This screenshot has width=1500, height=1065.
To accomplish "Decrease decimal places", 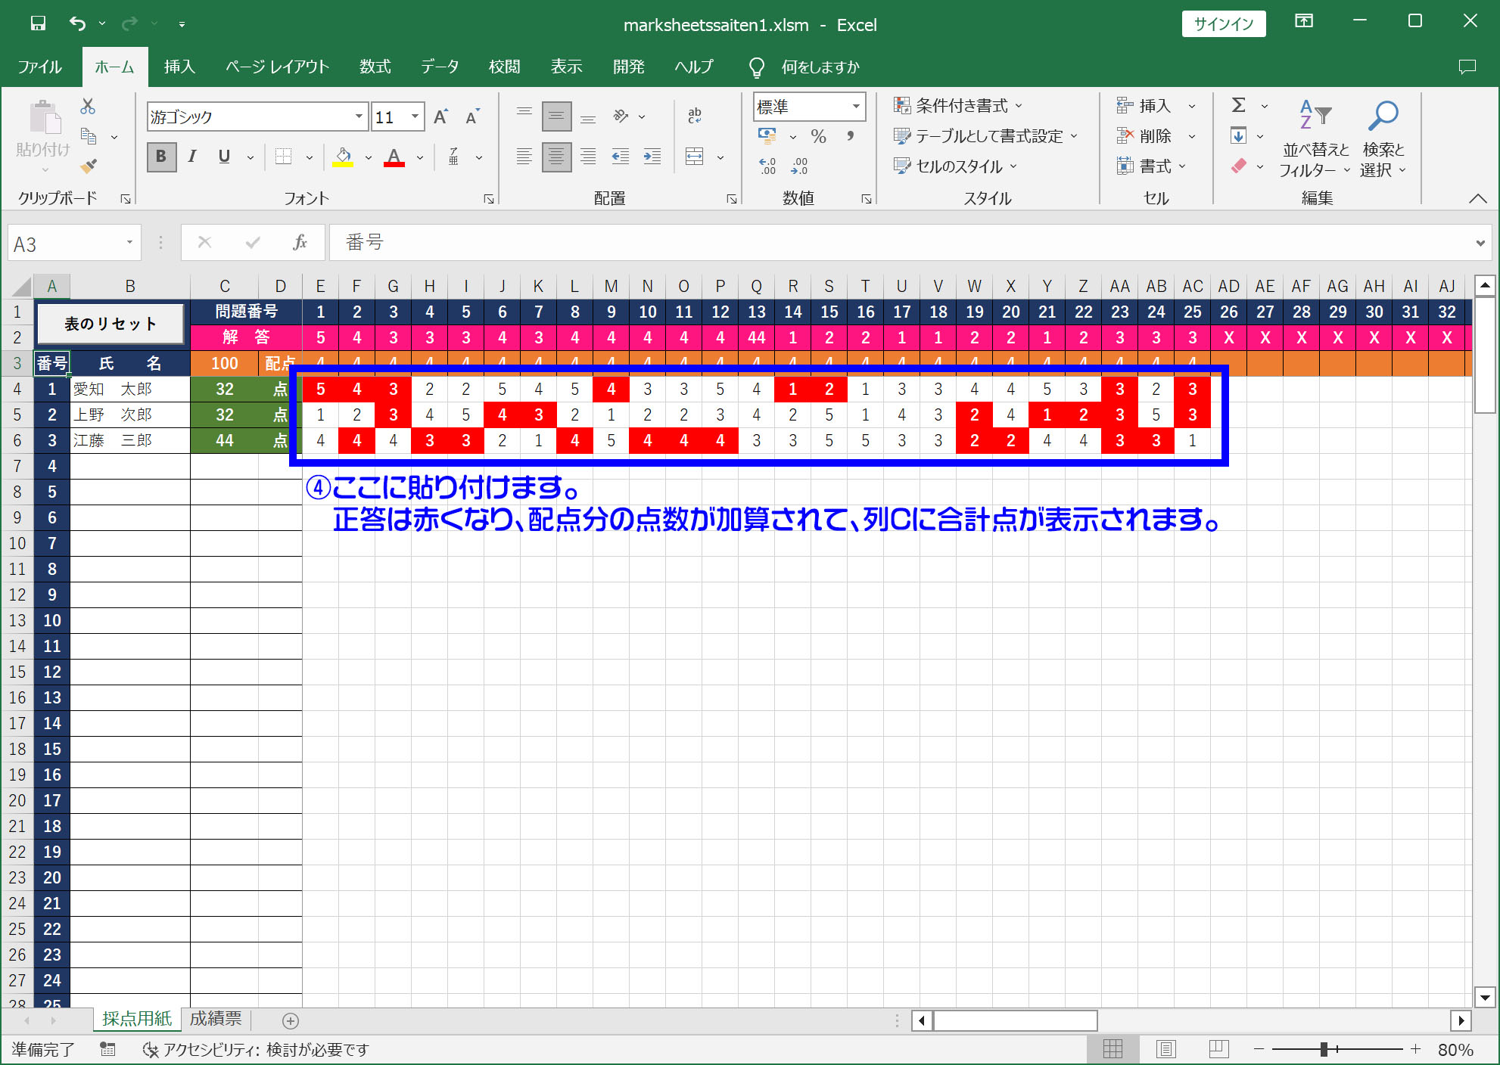I will pyautogui.click(x=799, y=166).
